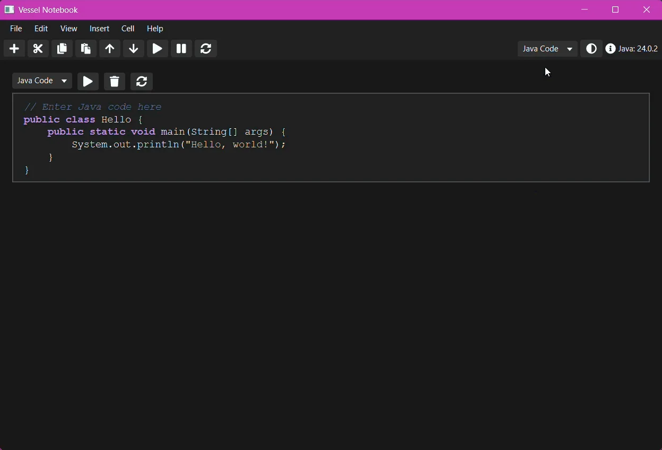Run all cells with top toolbar play icon
The width and height of the screenshot is (662, 450).
coord(158,49)
